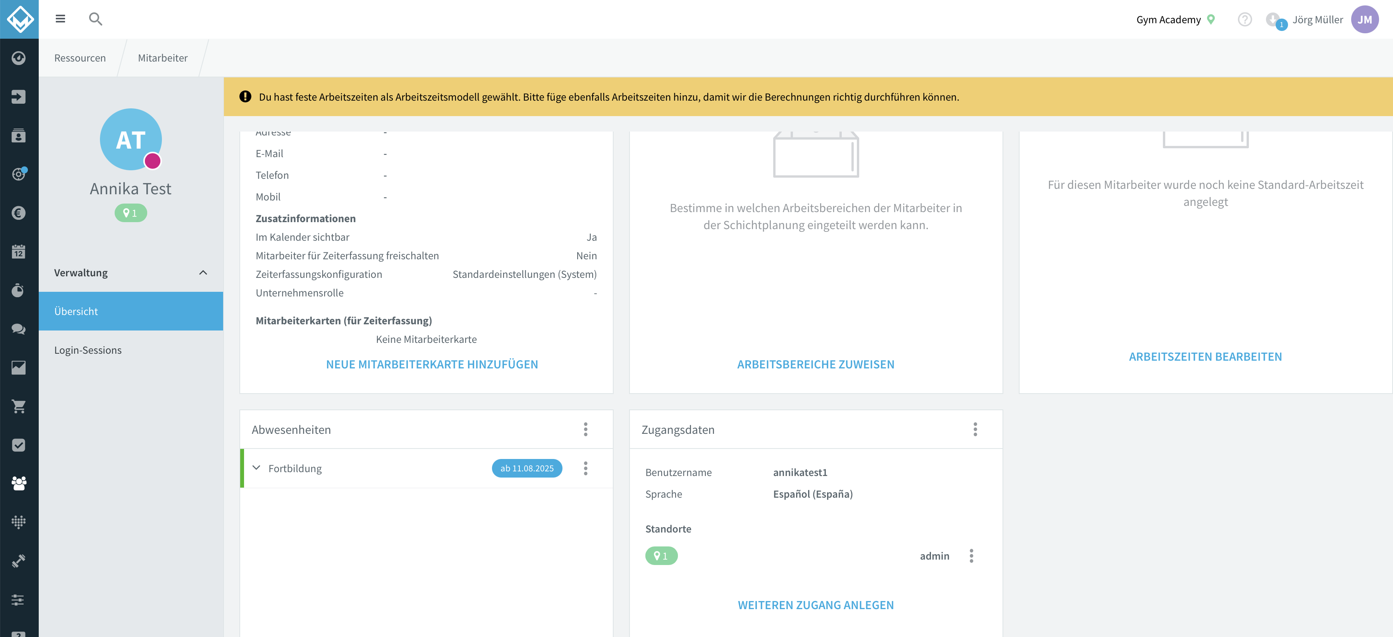Image resolution: width=1393 pixels, height=637 pixels.
Task: Click the search magnifier icon
Action: 95,19
